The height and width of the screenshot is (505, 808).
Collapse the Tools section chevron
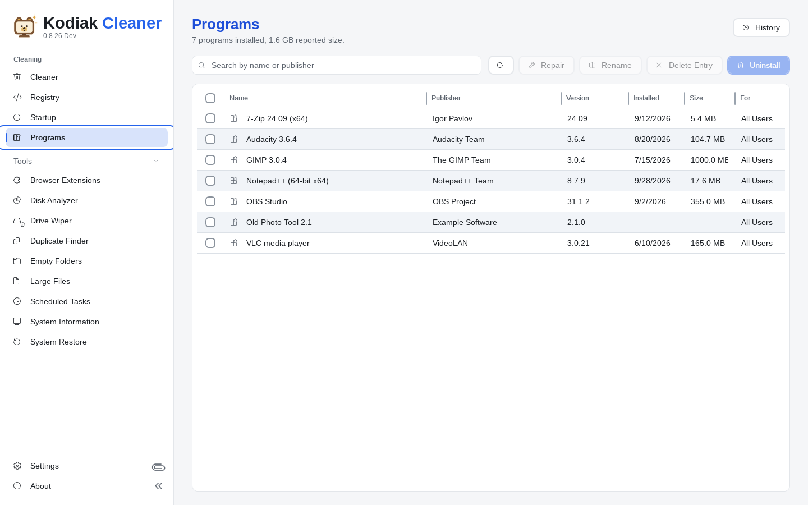point(156,161)
